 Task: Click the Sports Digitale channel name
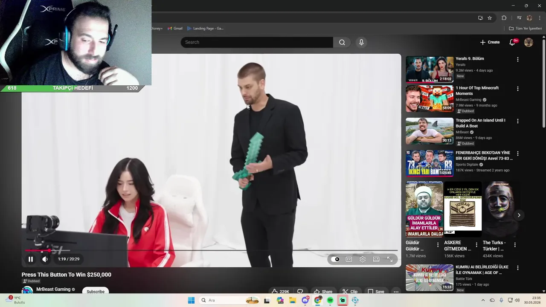[x=467, y=165]
